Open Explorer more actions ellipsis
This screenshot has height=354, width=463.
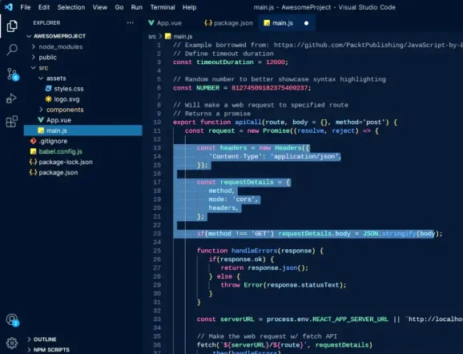[x=130, y=22]
